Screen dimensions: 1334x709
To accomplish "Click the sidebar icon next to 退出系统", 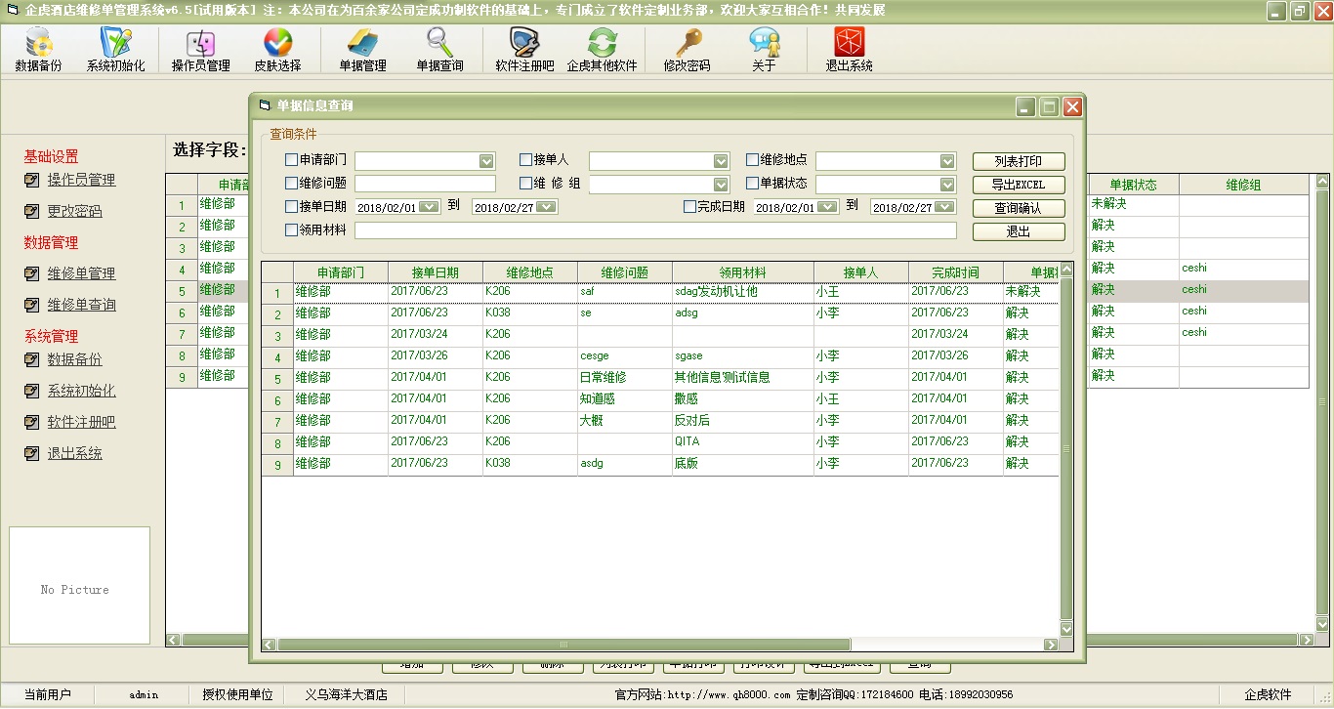I will coord(32,453).
